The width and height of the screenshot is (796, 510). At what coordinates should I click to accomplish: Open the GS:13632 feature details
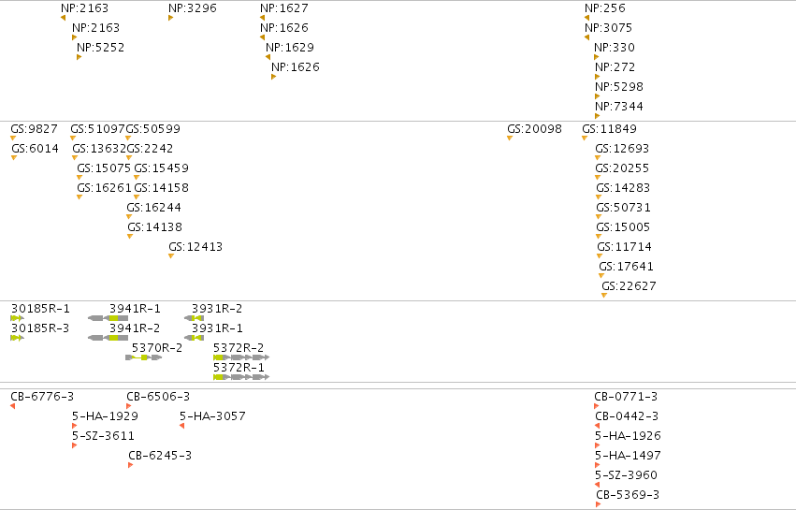pyautogui.click(x=75, y=158)
